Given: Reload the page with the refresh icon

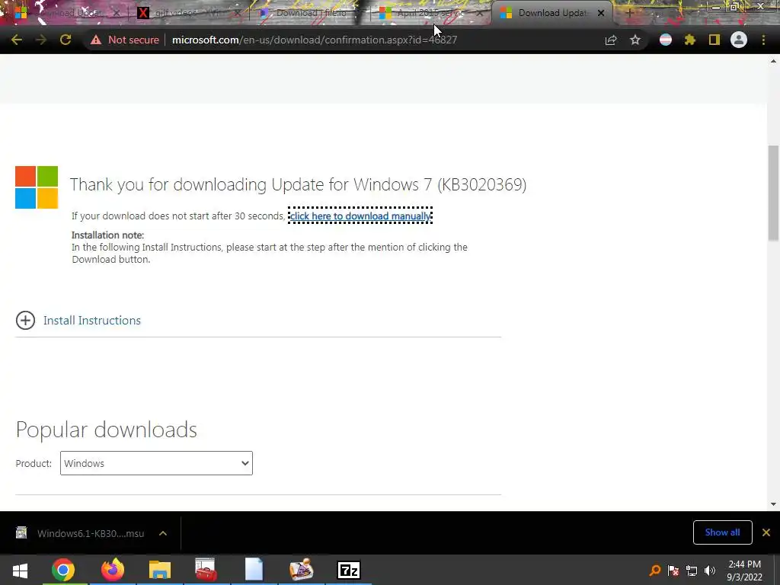Looking at the screenshot, I should (x=66, y=40).
